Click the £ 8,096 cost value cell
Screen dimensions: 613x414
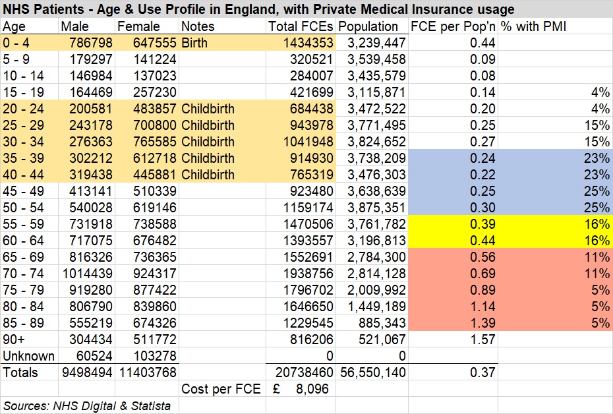point(301,389)
